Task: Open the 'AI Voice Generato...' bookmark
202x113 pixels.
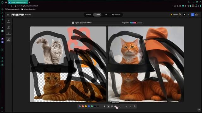Action: [x=28, y=9]
